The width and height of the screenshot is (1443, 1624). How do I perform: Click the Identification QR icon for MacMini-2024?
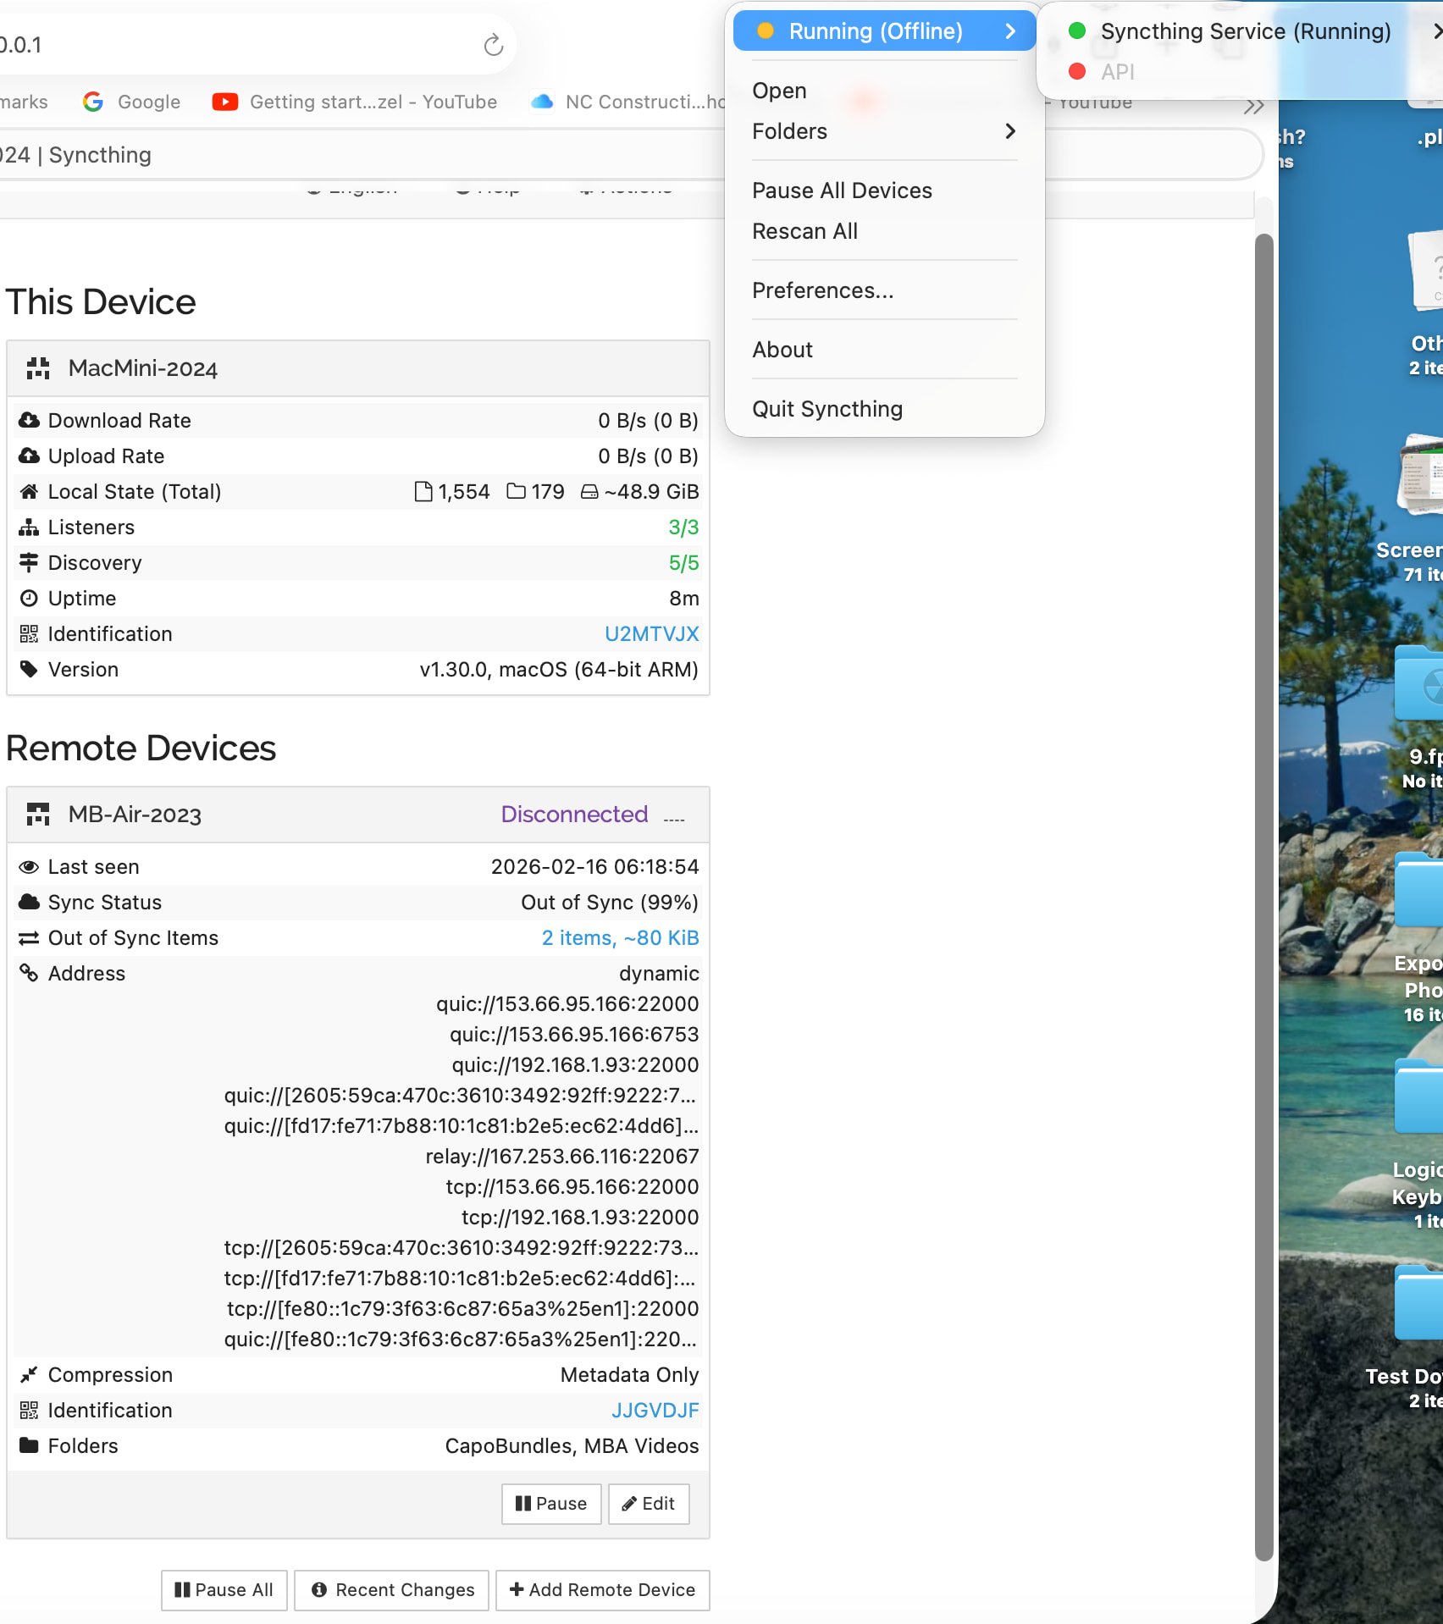29,634
